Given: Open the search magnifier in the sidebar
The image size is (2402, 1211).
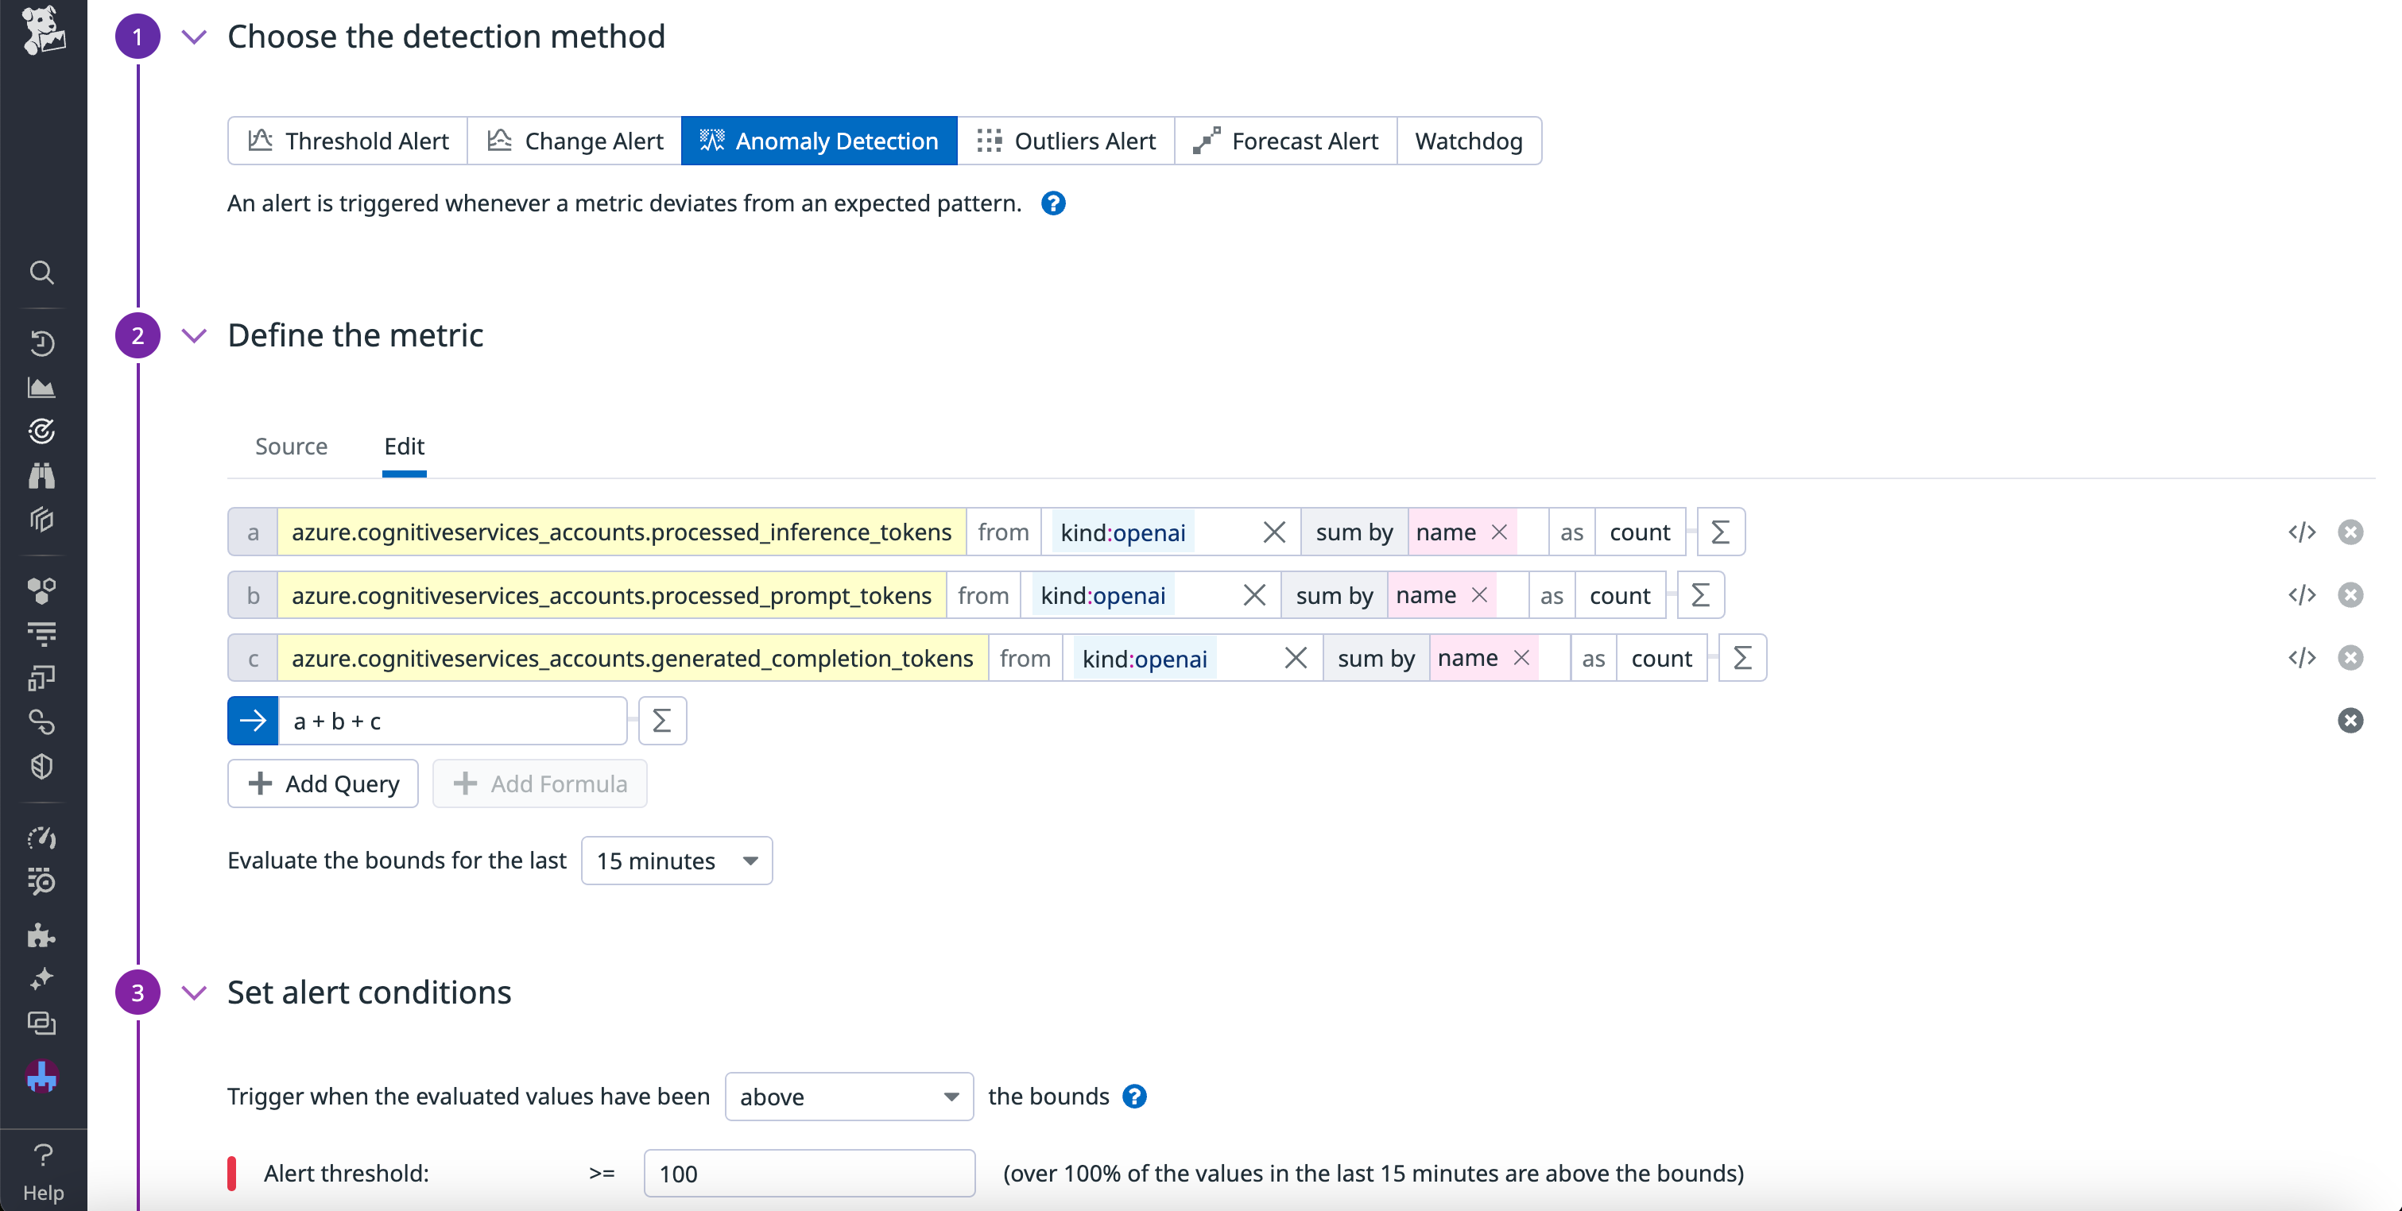Looking at the screenshot, I should point(42,273).
